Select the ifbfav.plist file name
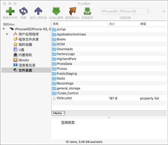 click(x=64, y=98)
